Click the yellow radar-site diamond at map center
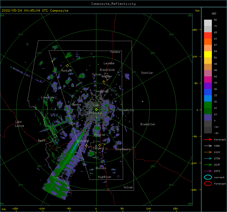227x212 pixels. (x=96, y=110)
